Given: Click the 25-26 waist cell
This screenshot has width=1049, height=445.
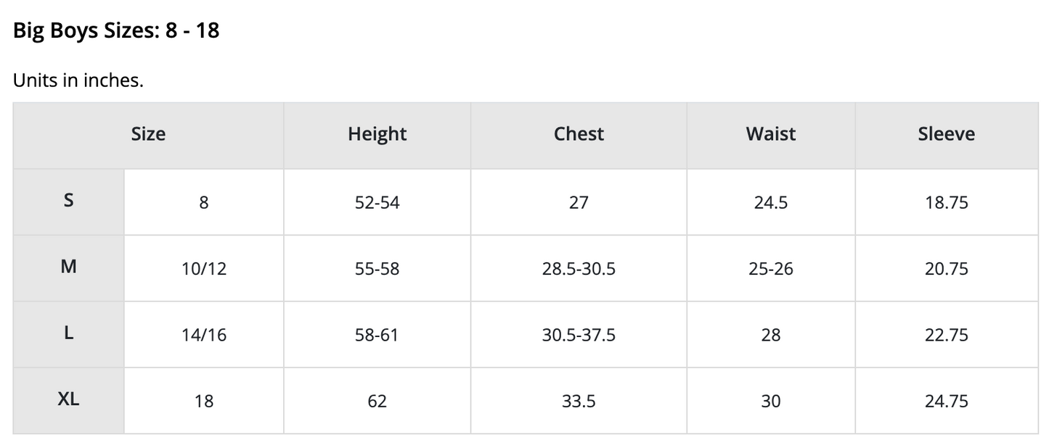Looking at the screenshot, I should click(x=770, y=269).
